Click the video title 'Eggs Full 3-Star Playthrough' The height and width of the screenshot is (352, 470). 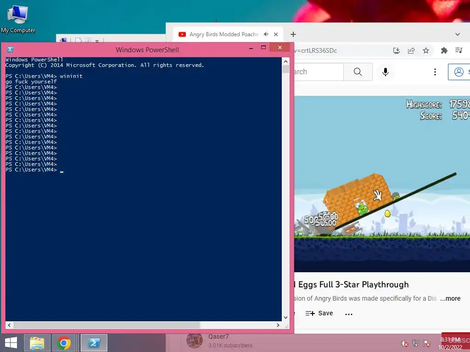pyautogui.click(x=353, y=284)
